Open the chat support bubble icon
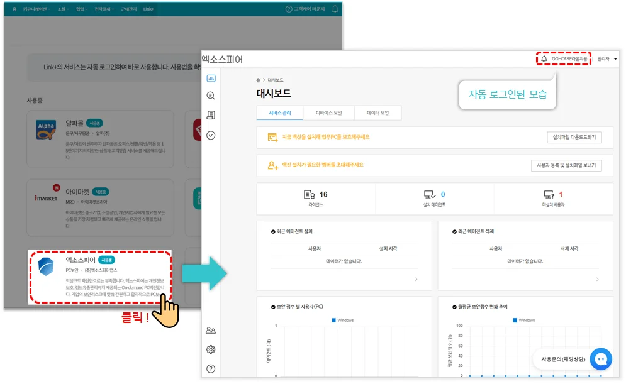This screenshot has width=626, height=384. 601,359
